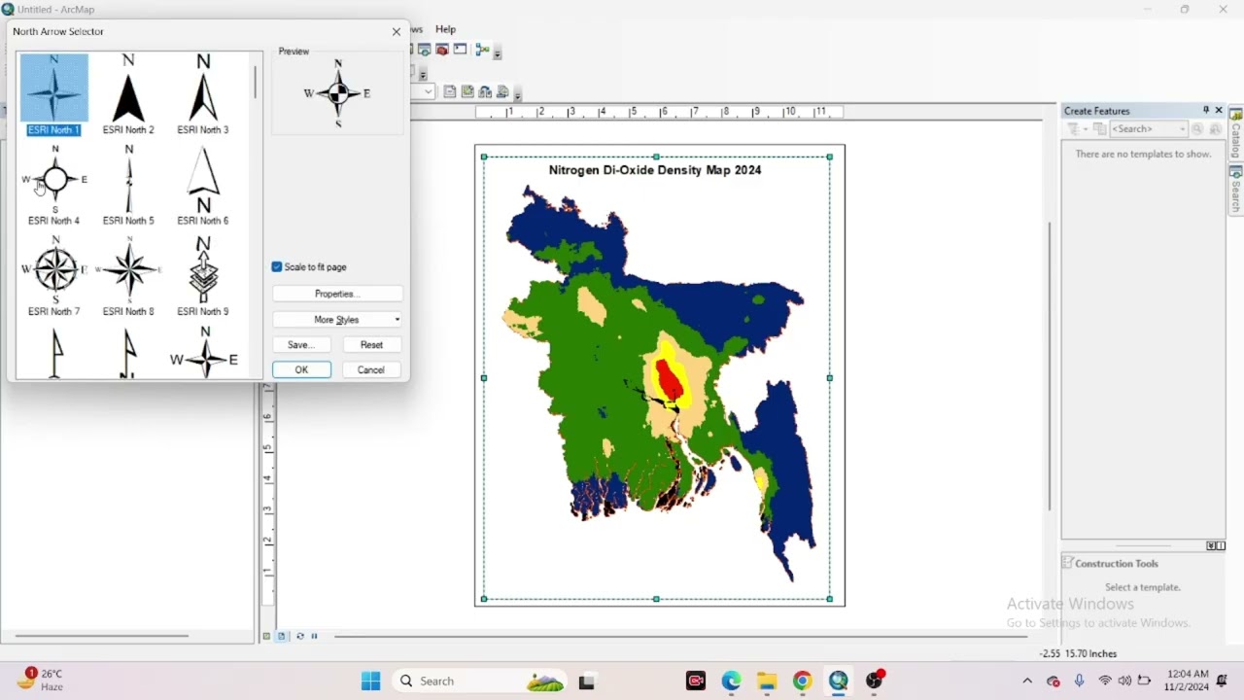The height and width of the screenshot is (700, 1244).
Task: Cancel the North Arrow Selector
Action: [x=371, y=370]
